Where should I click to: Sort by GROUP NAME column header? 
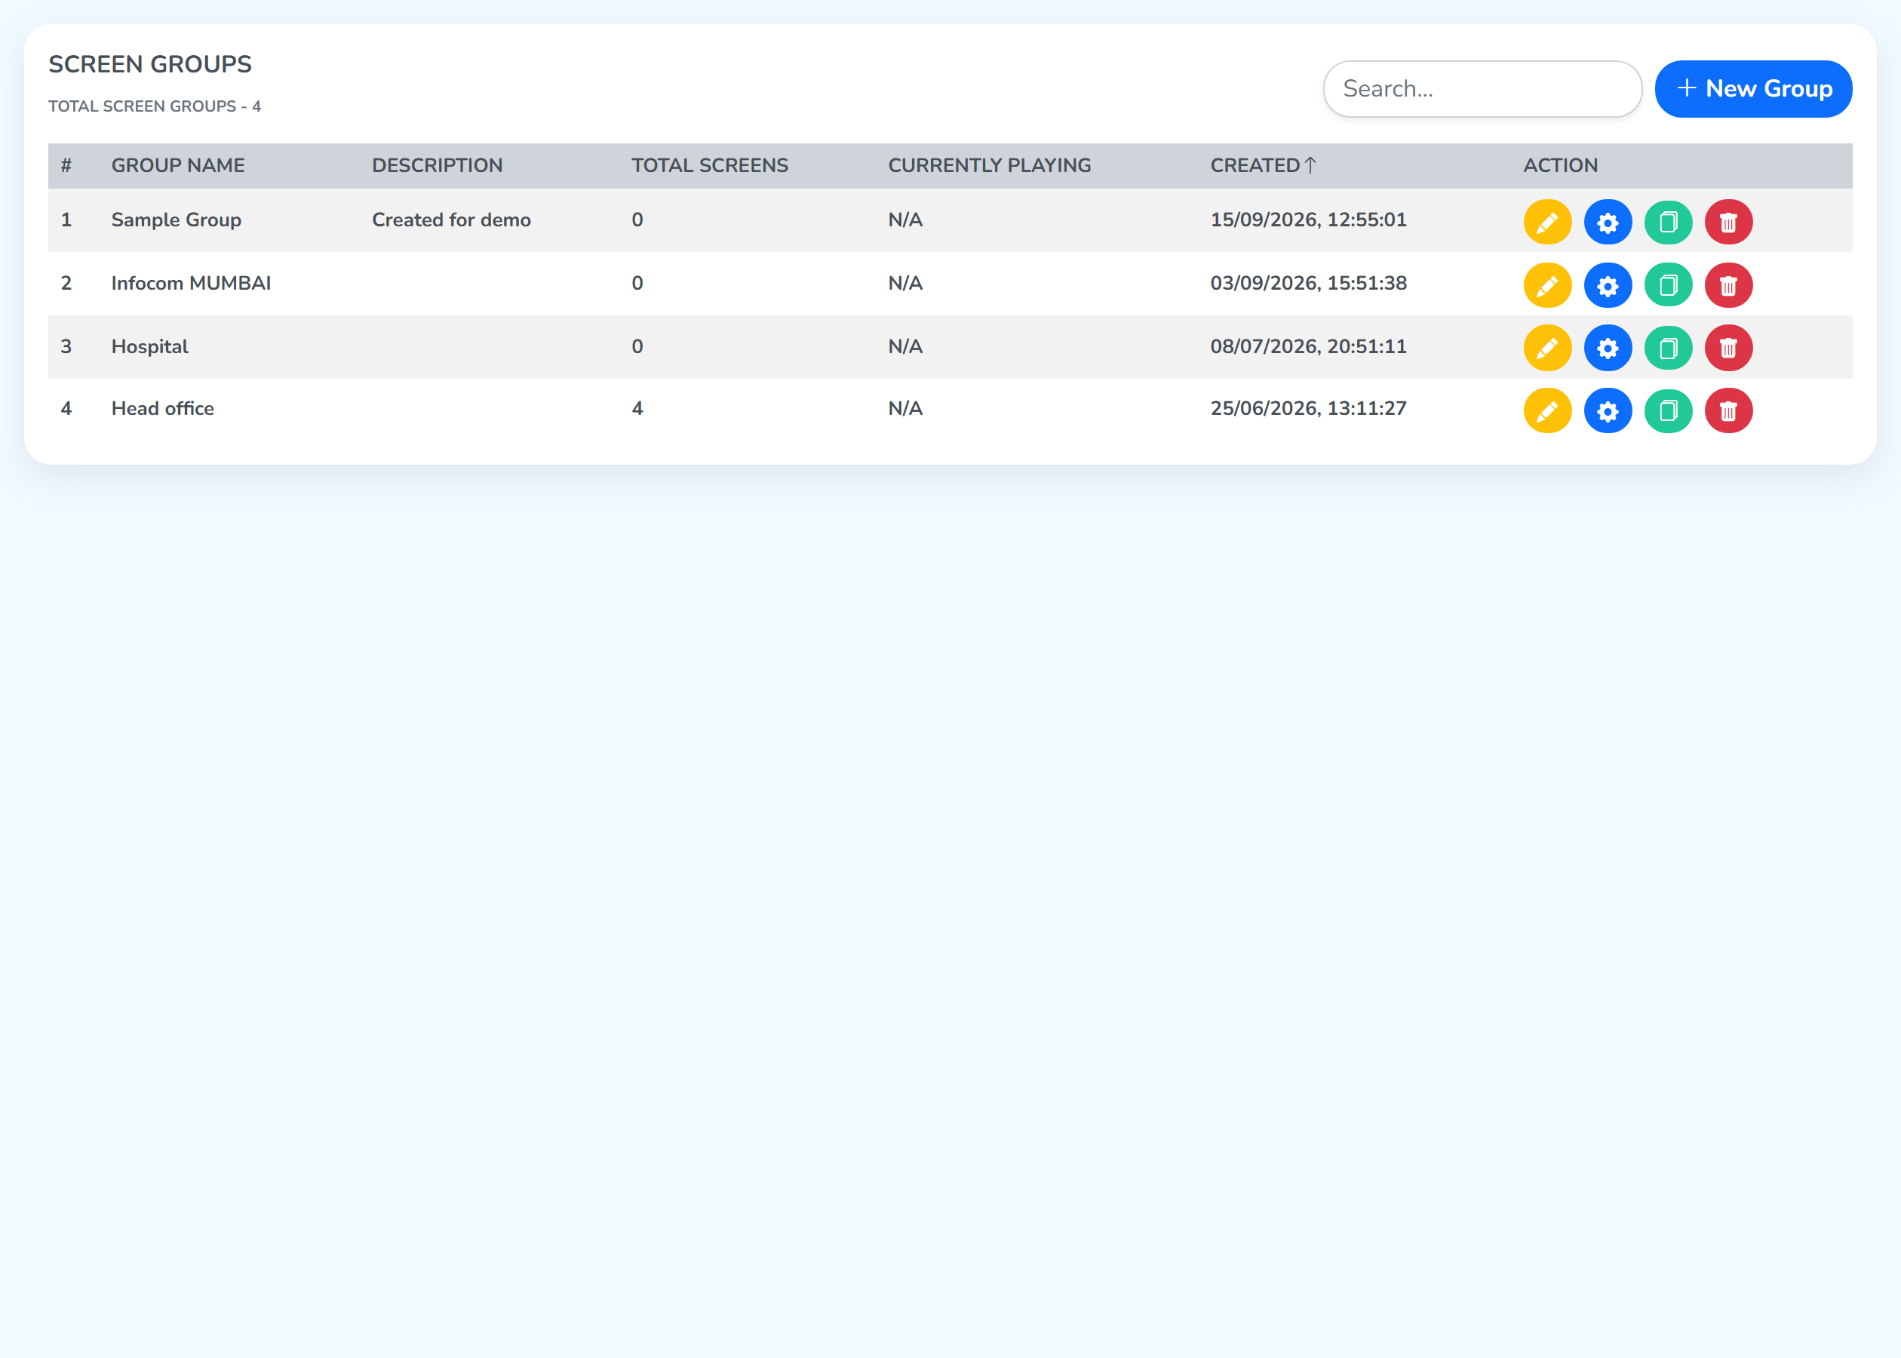178,165
